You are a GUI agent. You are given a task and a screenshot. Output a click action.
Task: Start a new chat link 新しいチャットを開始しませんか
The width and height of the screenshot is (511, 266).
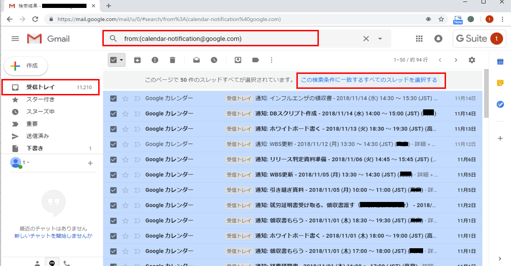(53, 236)
